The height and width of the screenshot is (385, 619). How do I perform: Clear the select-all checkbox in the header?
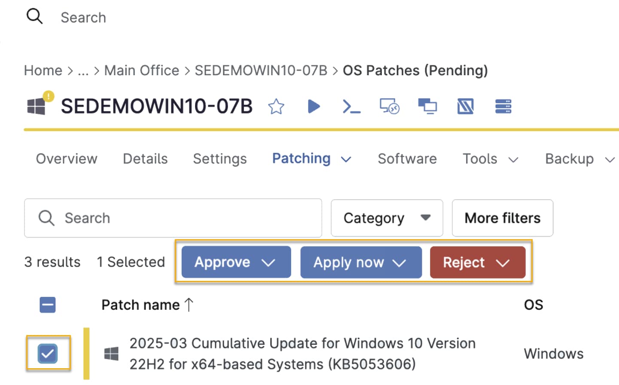48,305
